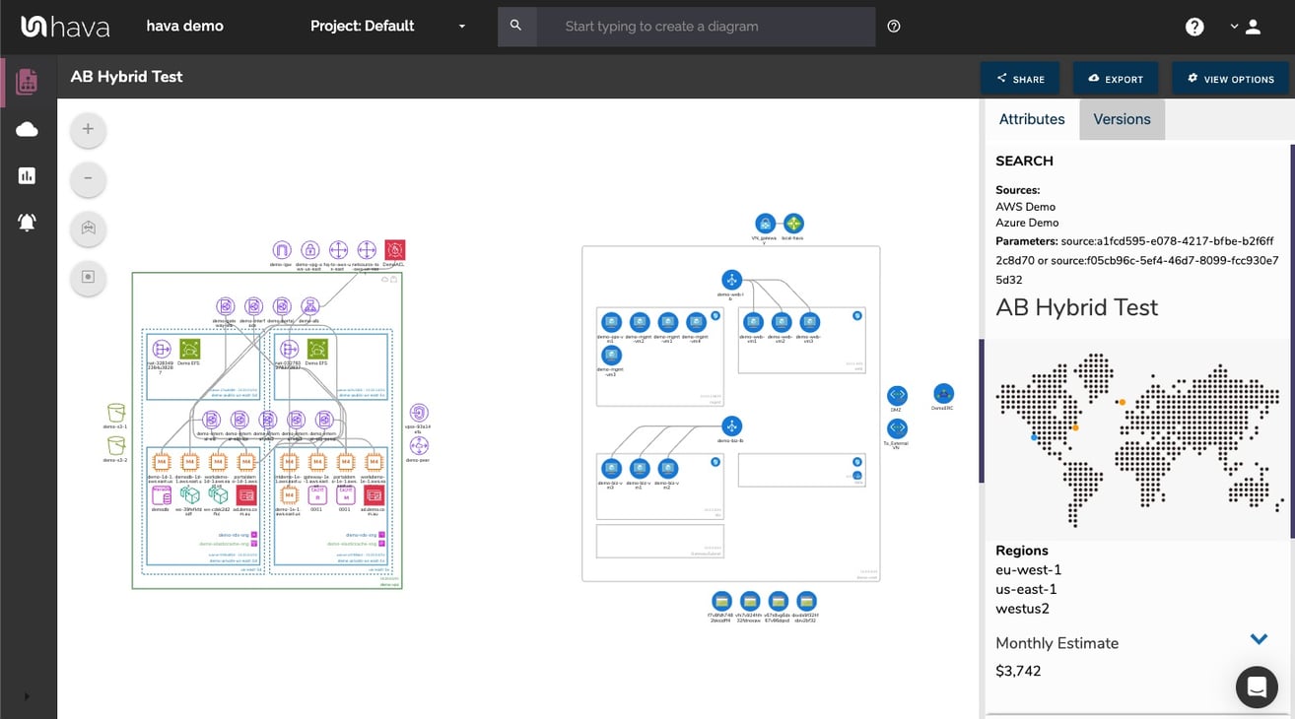The width and height of the screenshot is (1295, 719).
Task: Select the Diagrams icon in the left sidebar
Action: click(27, 82)
